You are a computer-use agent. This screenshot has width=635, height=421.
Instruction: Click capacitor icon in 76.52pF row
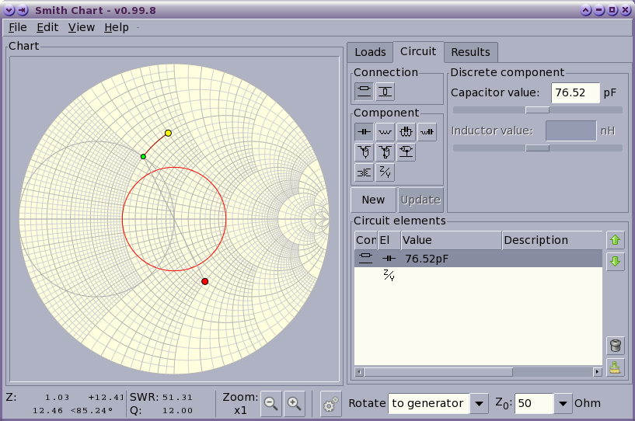389,258
